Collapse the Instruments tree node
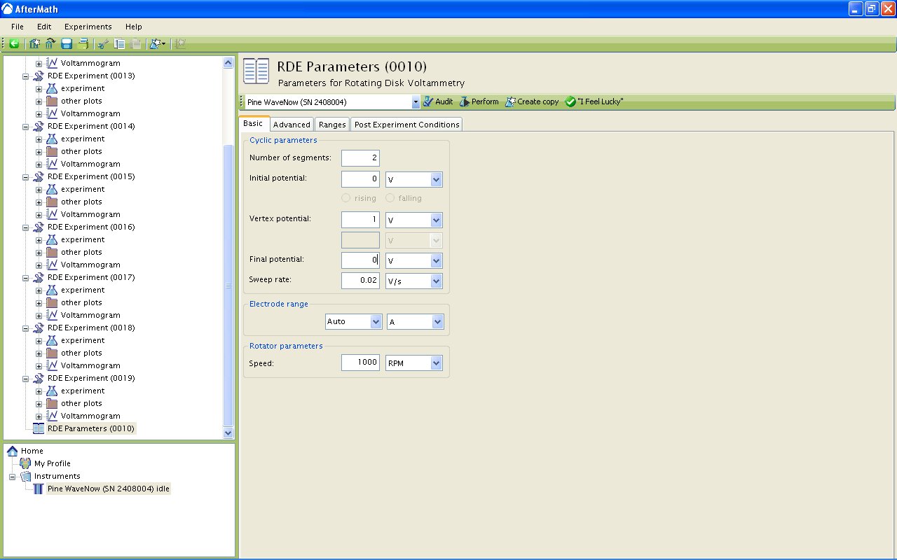Viewport: 897px width, 560px height. click(x=13, y=476)
